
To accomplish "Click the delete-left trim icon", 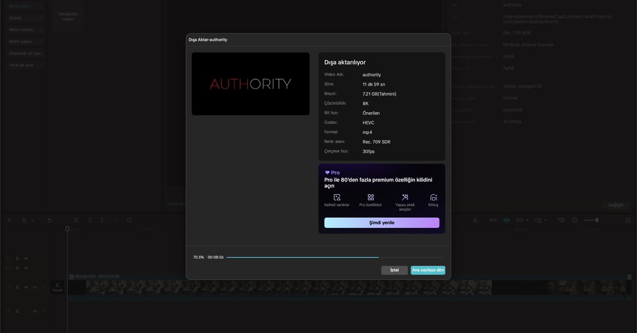I will [91, 220].
